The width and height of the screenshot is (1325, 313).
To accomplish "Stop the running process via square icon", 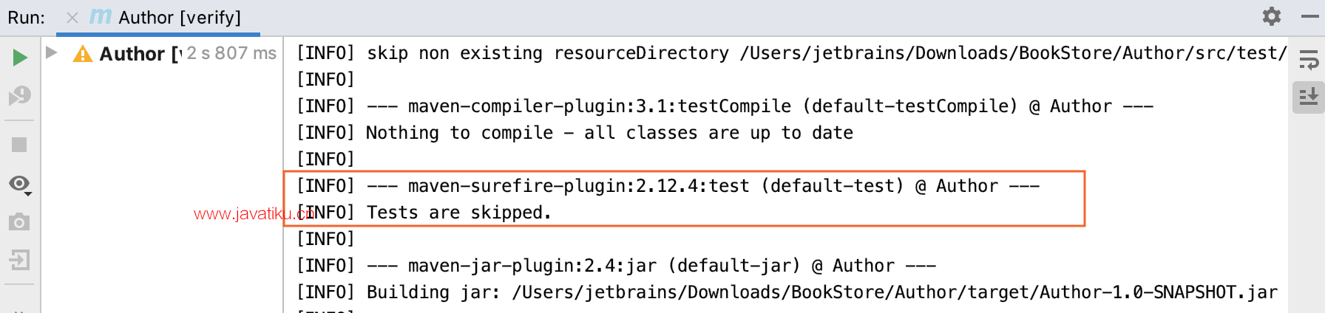I will 19,145.
